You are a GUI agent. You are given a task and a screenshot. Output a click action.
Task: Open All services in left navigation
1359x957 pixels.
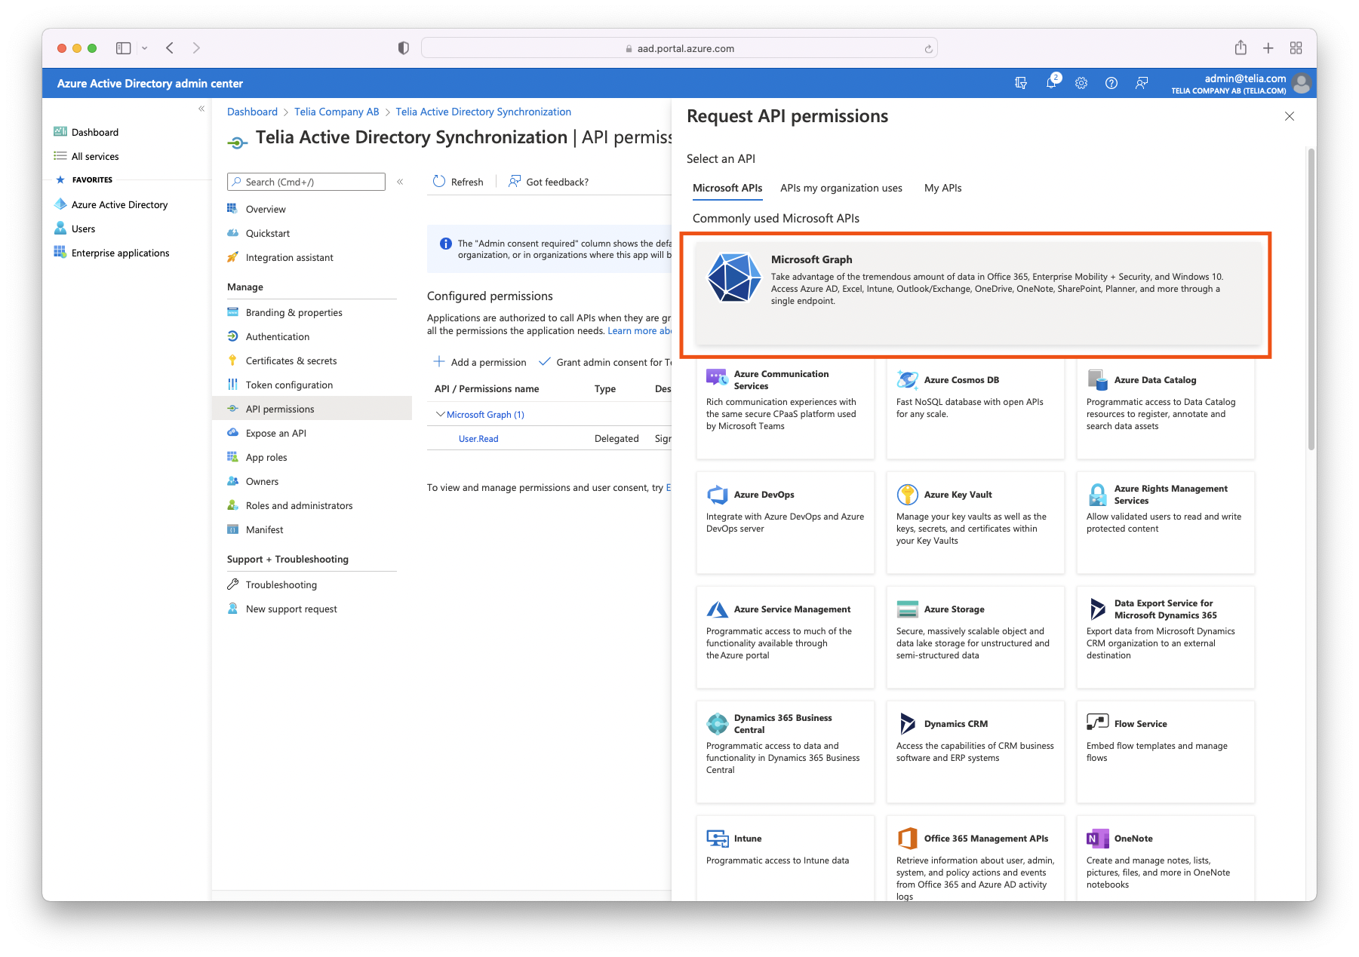click(x=95, y=156)
